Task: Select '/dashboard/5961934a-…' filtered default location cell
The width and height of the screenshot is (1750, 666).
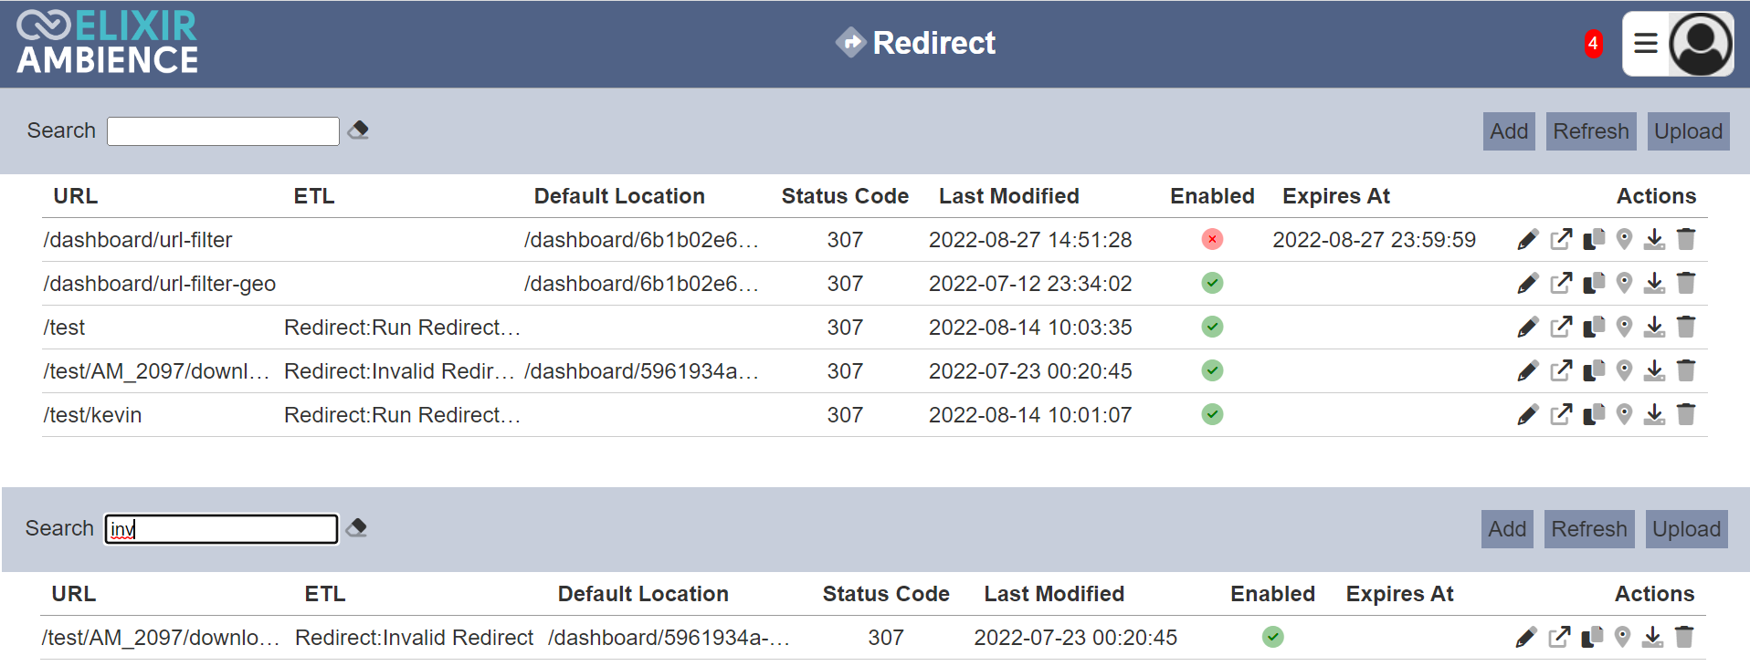Action: [669, 638]
